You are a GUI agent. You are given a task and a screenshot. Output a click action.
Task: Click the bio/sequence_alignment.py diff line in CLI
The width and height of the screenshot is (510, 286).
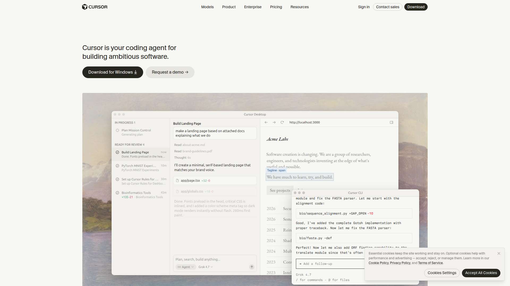[354, 213]
